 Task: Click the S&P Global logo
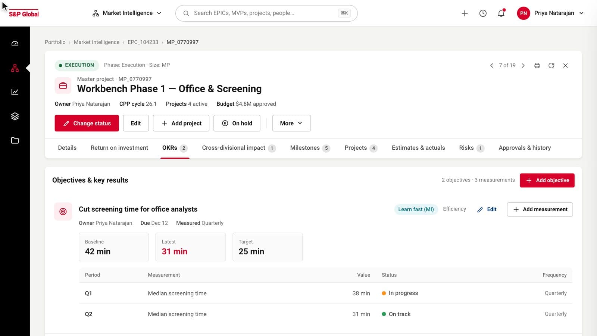click(x=24, y=13)
